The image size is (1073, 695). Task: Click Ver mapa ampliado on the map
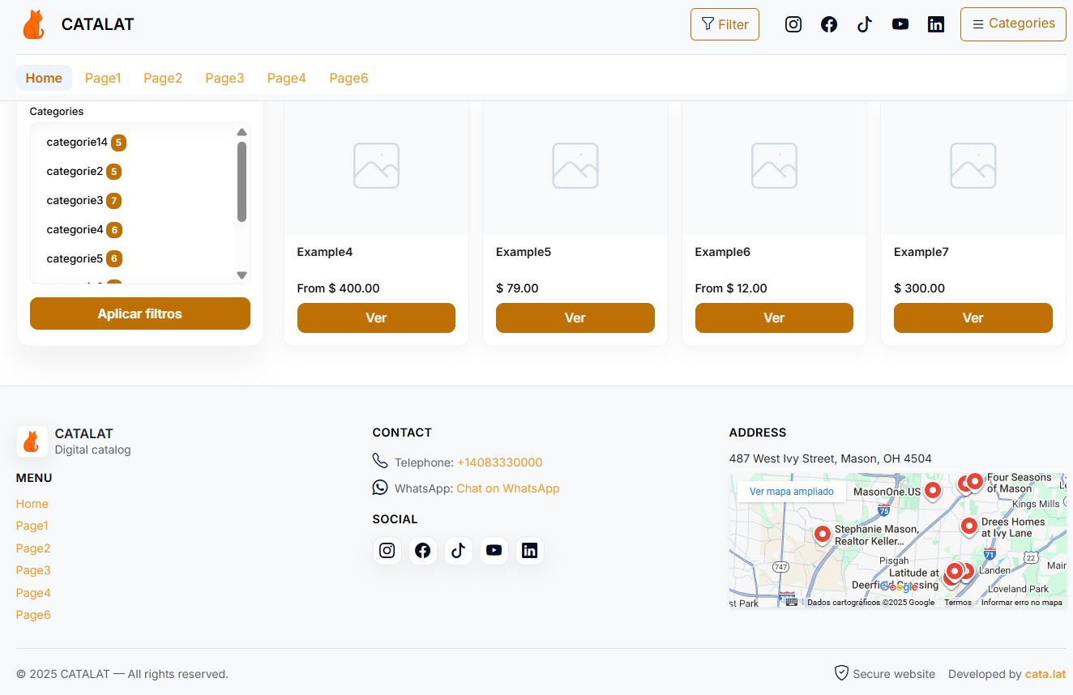point(791,492)
